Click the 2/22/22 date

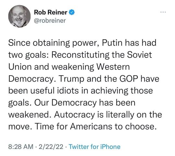(x=51, y=147)
